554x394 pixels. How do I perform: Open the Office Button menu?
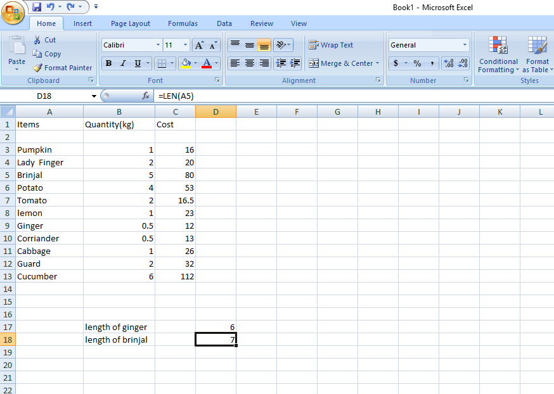13,13
